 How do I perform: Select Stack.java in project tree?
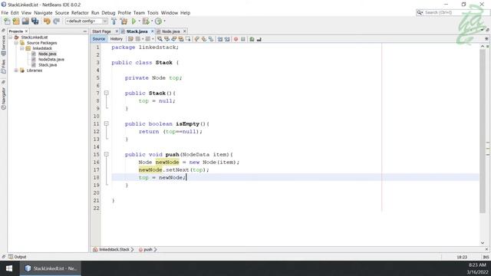click(x=48, y=65)
